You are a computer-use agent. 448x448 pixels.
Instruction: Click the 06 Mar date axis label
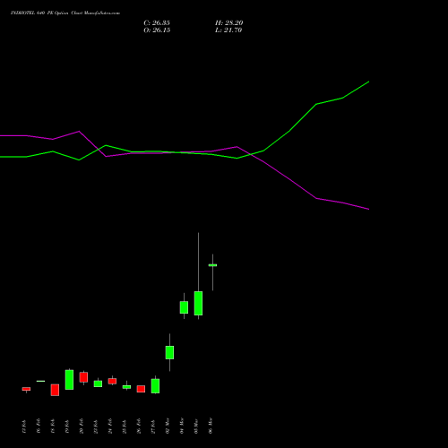(211, 426)
